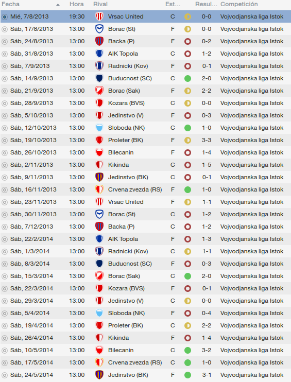The height and width of the screenshot is (382, 291).
Task: Click the red loss indicator on Kikinda 1-5 row
Action: click(187, 165)
